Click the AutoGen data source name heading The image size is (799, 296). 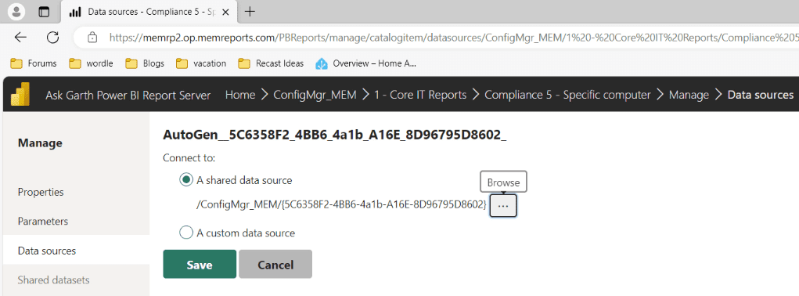pos(335,135)
